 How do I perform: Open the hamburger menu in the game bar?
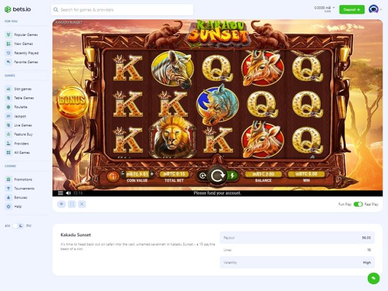pos(60,193)
